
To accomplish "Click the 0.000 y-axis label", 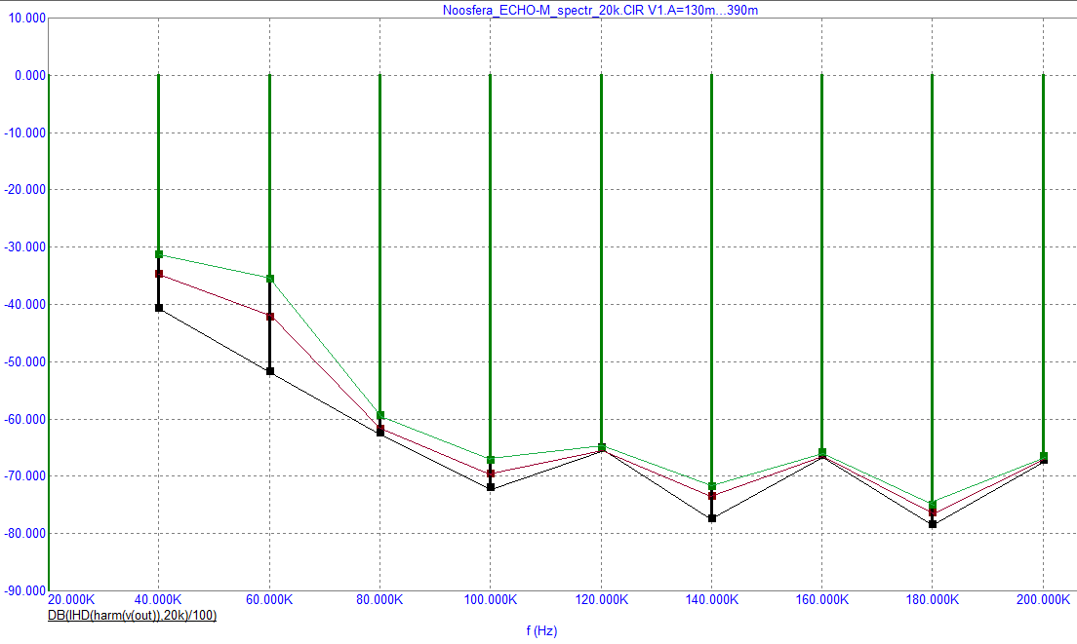I will [30, 75].
